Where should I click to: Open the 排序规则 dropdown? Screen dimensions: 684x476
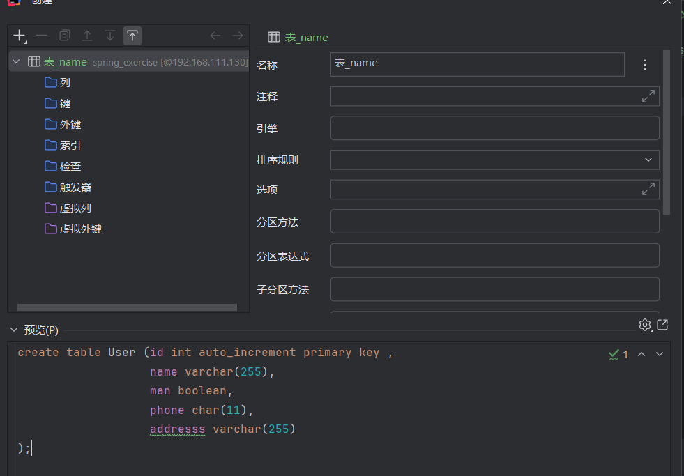(x=494, y=160)
